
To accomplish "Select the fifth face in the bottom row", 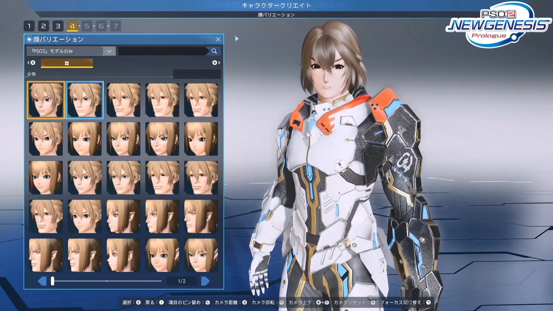I will tap(201, 255).
